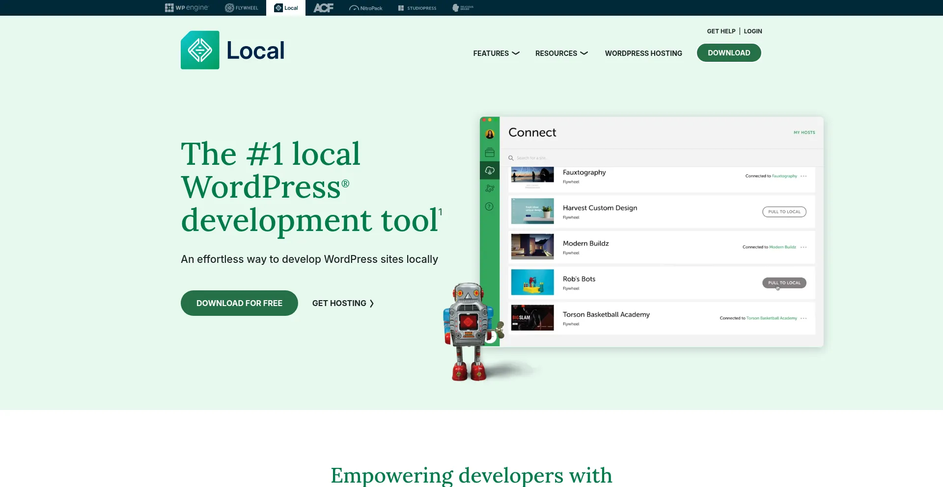Click the Fauxtography connected site link
This screenshot has width=943, height=487.
784,176
